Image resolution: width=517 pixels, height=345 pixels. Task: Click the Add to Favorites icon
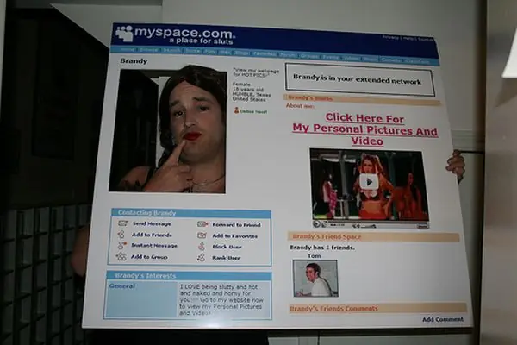point(202,235)
